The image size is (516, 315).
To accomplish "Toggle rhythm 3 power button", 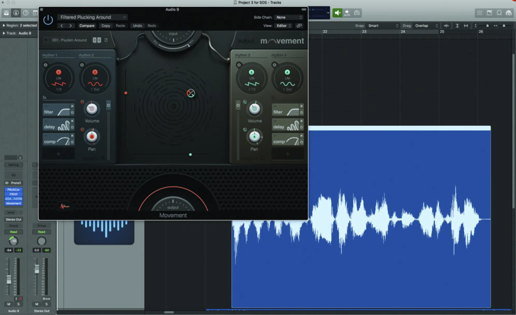I will point(239,65).
